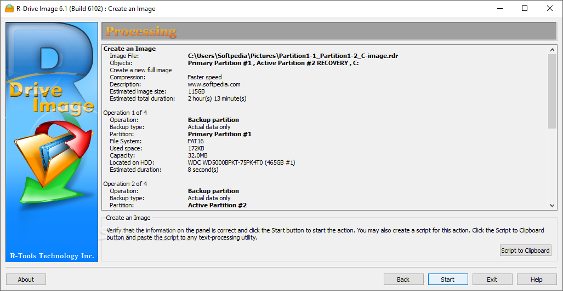Open the Help button
The width and height of the screenshot is (563, 291).
[x=537, y=279]
